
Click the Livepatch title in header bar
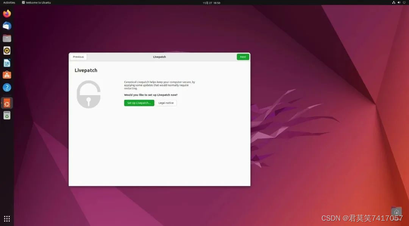click(159, 57)
